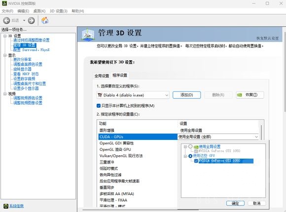Open 系统信息 link
This screenshot has width=286, height=212.
(16, 206)
